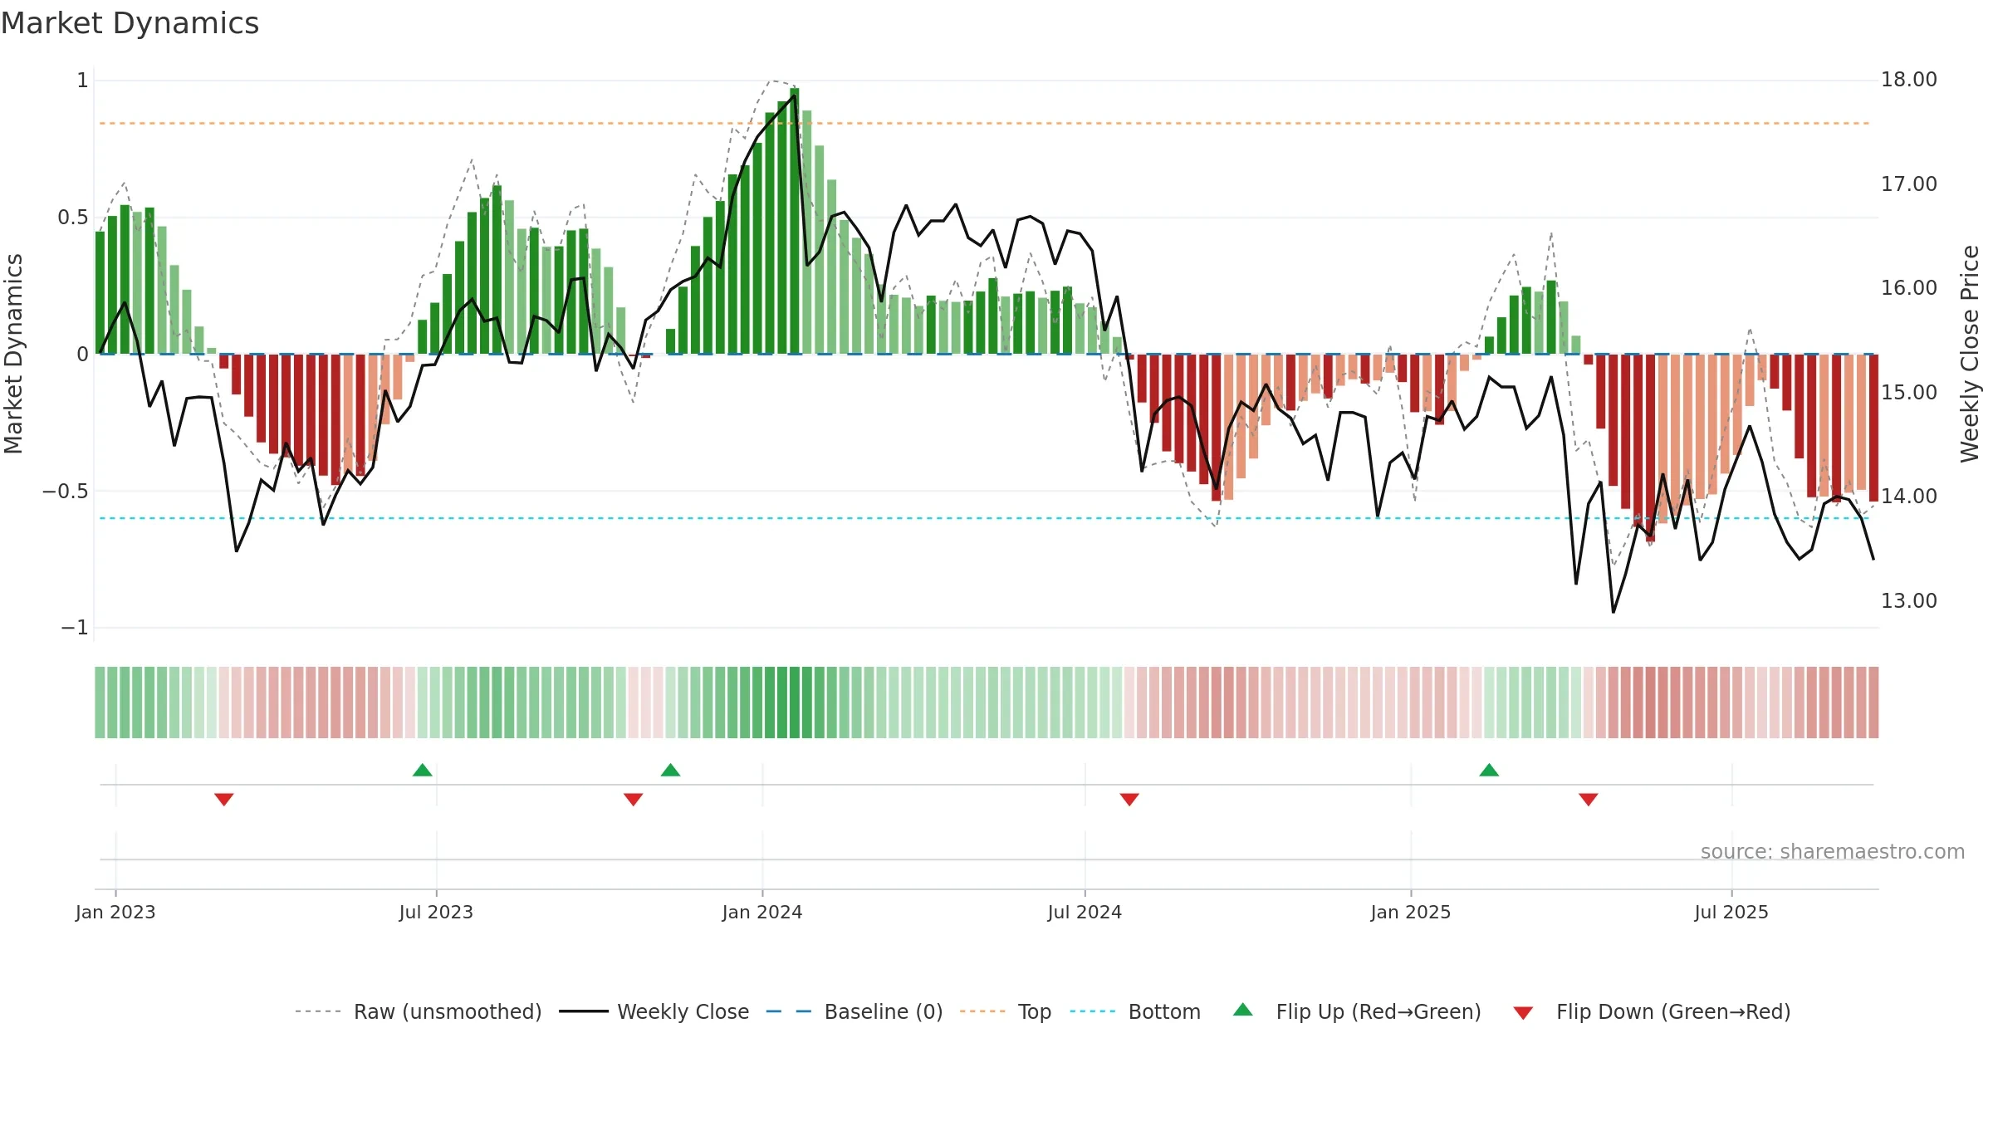Click the green flip-up triangle in early 2025

pos(1489,770)
